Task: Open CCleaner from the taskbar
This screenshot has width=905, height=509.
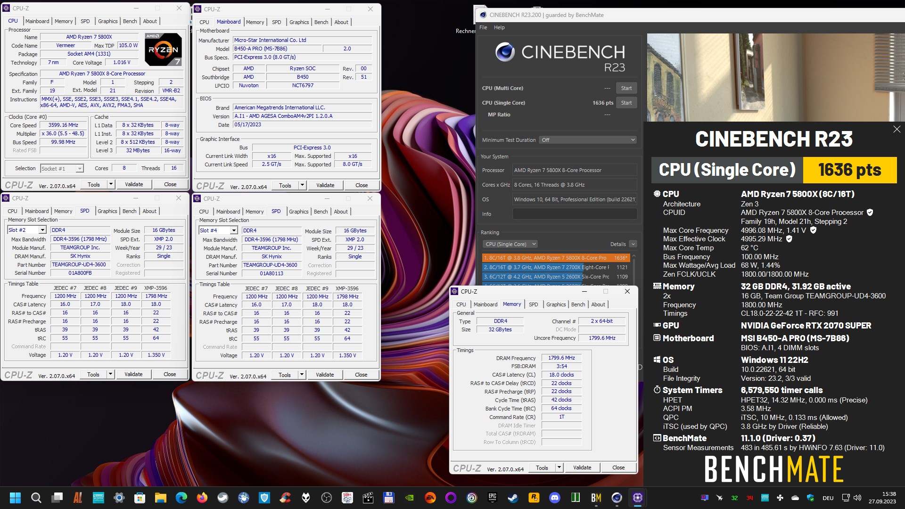Action: click(x=285, y=498)
